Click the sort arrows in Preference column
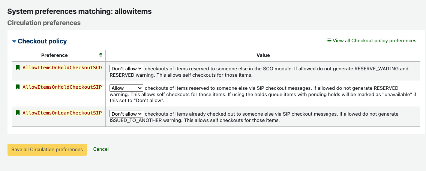This screenshot has height=171, width=426. [100, 55]
